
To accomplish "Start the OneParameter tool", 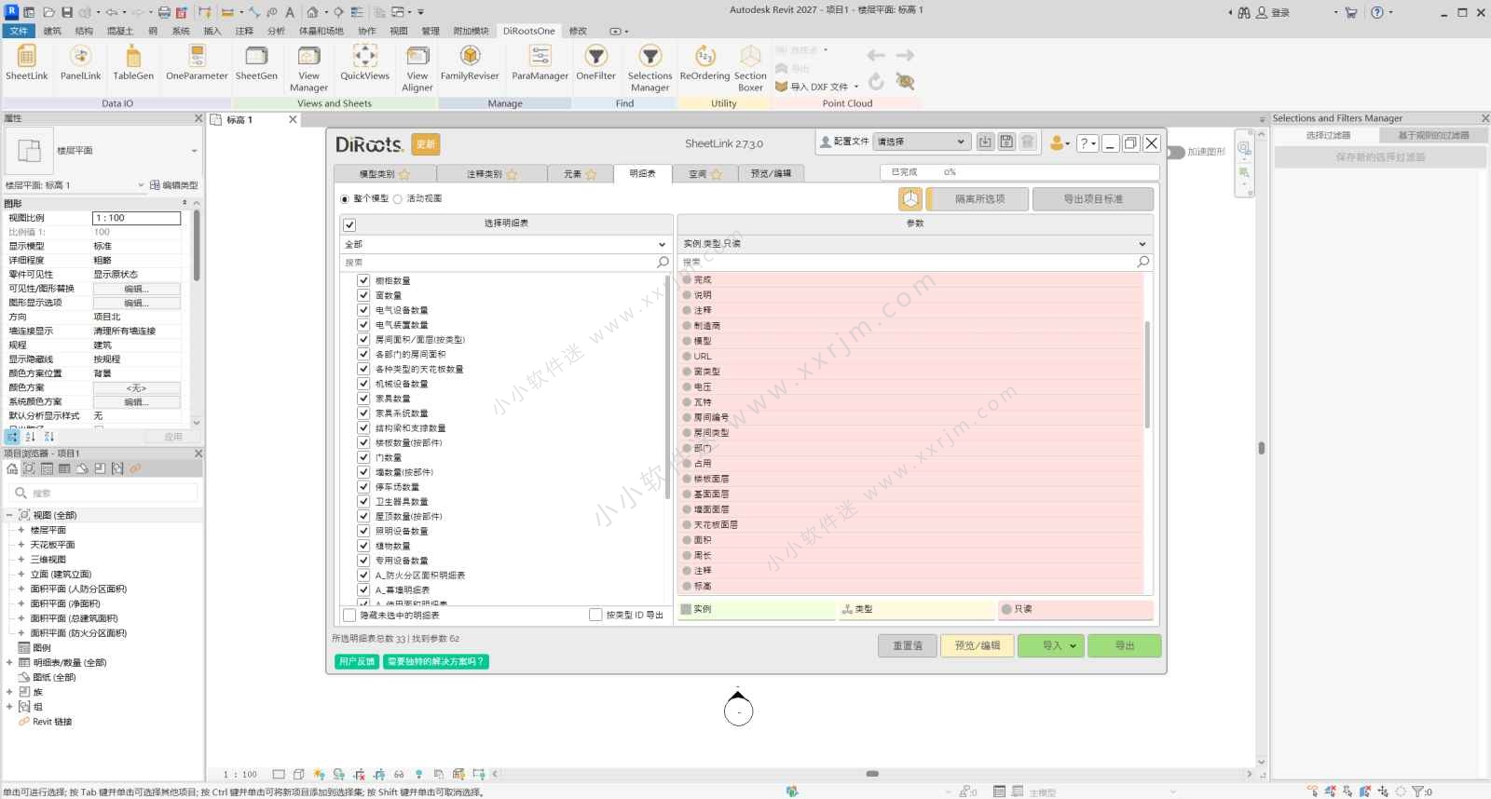I will (197, 63).
